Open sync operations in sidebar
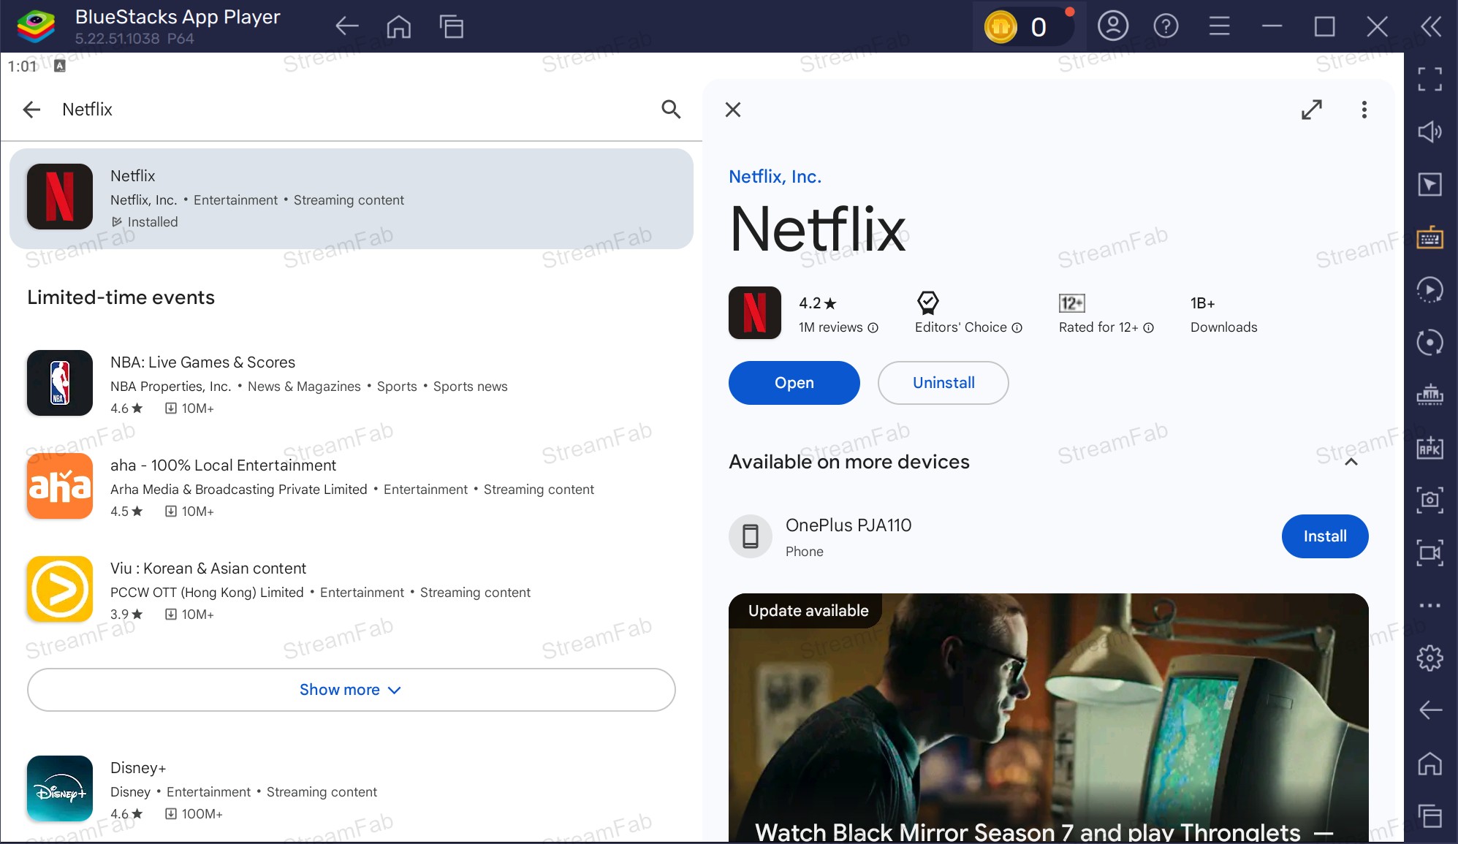The width and height of the screenshot is (1458, 844). point(1430,342)
